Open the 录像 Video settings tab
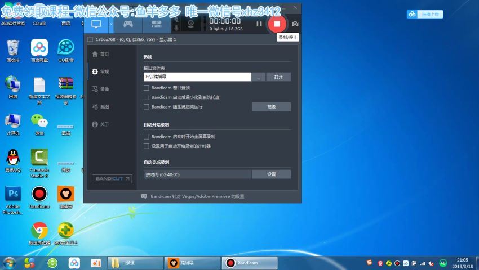Screen dimensions: 479x270 click(101, 89)
